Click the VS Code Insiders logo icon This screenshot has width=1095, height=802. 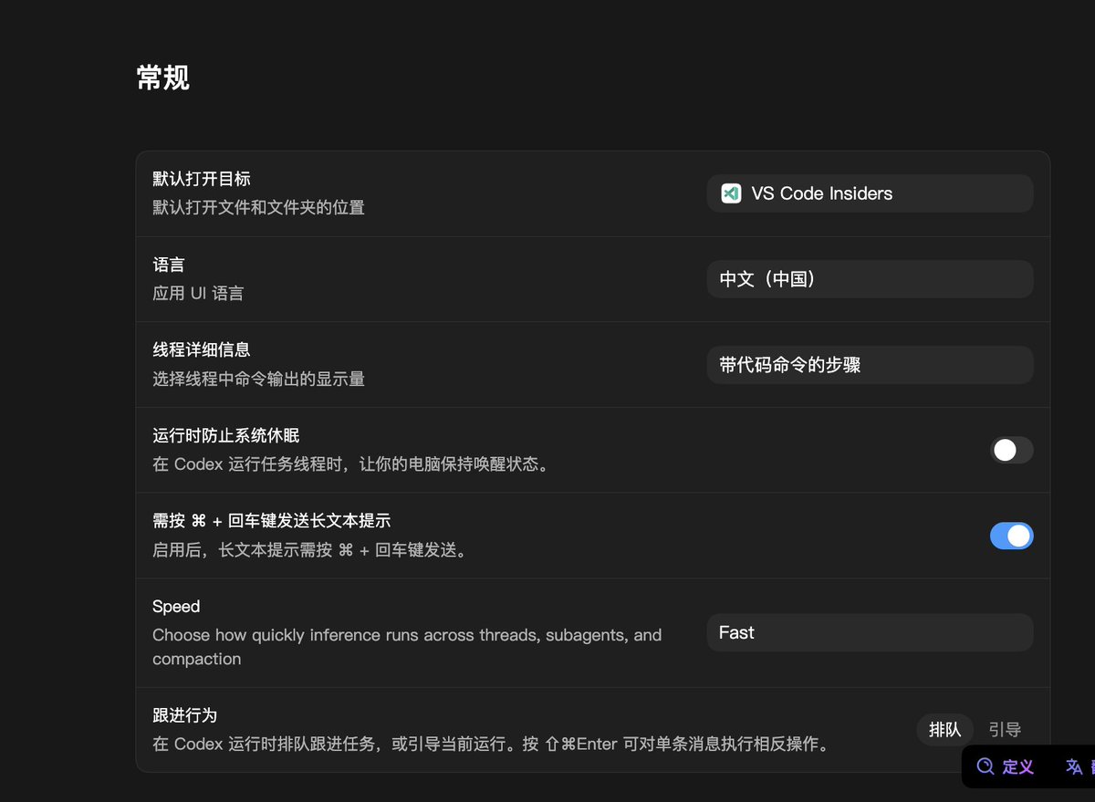731,193
